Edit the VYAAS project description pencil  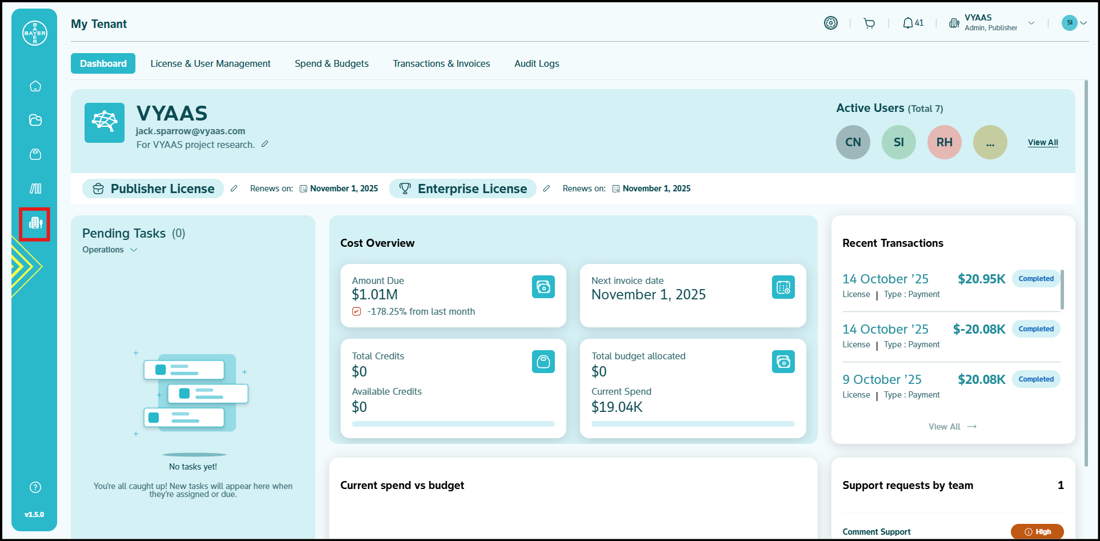pyautogui.click(x=265, y=145)
